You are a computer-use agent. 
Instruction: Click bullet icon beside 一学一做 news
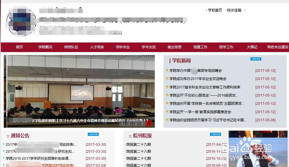pyautogui.click(x=167, y=112)
